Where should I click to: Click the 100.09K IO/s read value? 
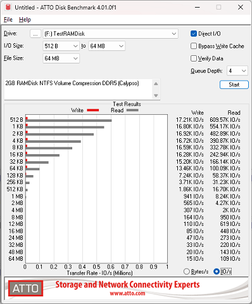(x=225, y=168)
